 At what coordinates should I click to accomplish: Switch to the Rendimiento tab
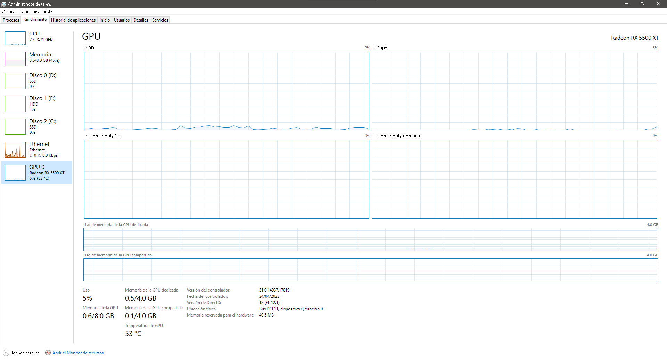[35, 19]
